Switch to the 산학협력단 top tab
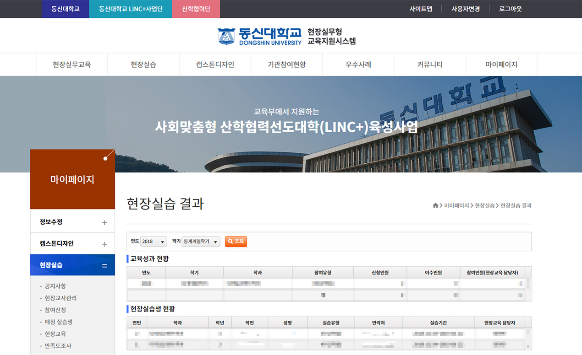 [x=196, y=9]
